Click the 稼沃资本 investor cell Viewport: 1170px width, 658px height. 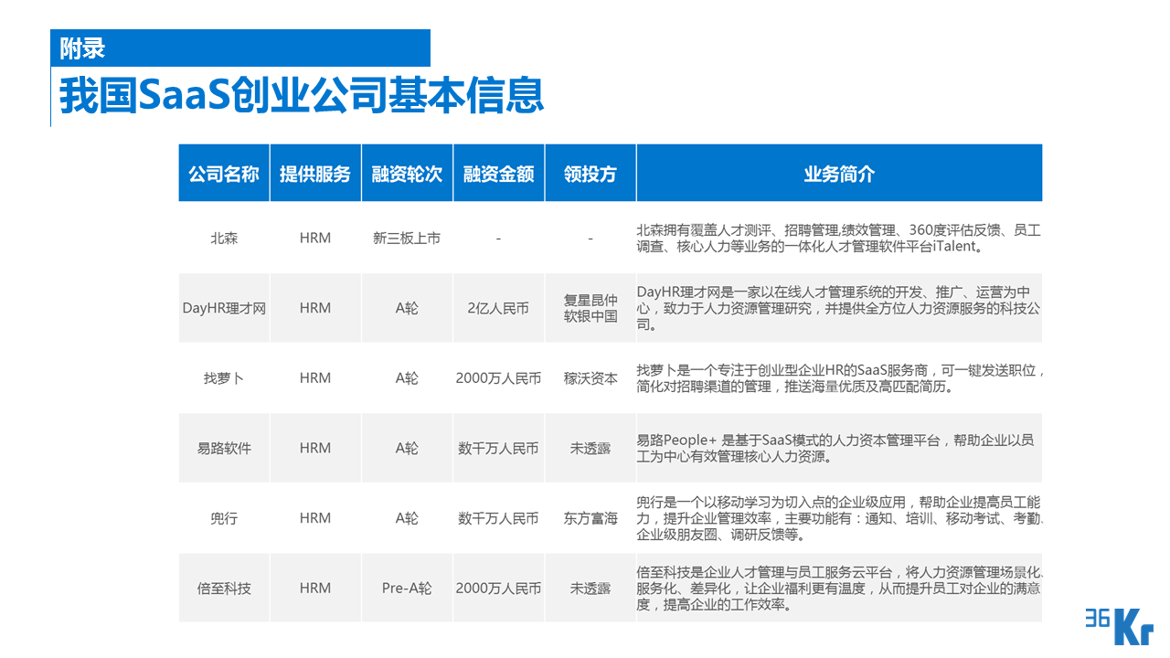pos(590,377)
